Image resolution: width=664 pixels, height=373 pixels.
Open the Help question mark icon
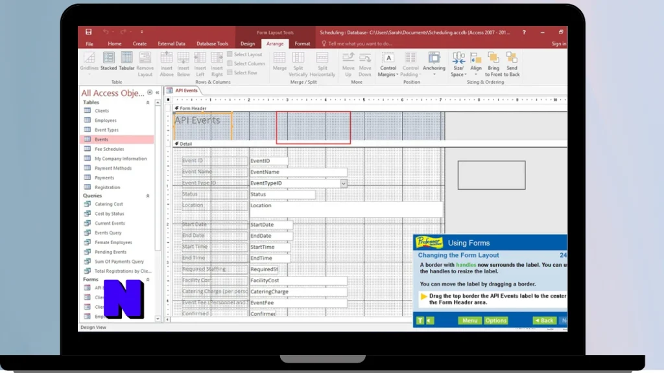524,32
